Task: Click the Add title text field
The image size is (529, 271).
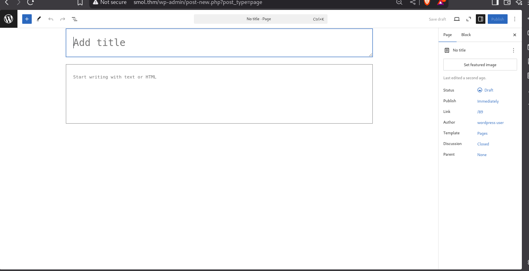Action: pos(219,43)
